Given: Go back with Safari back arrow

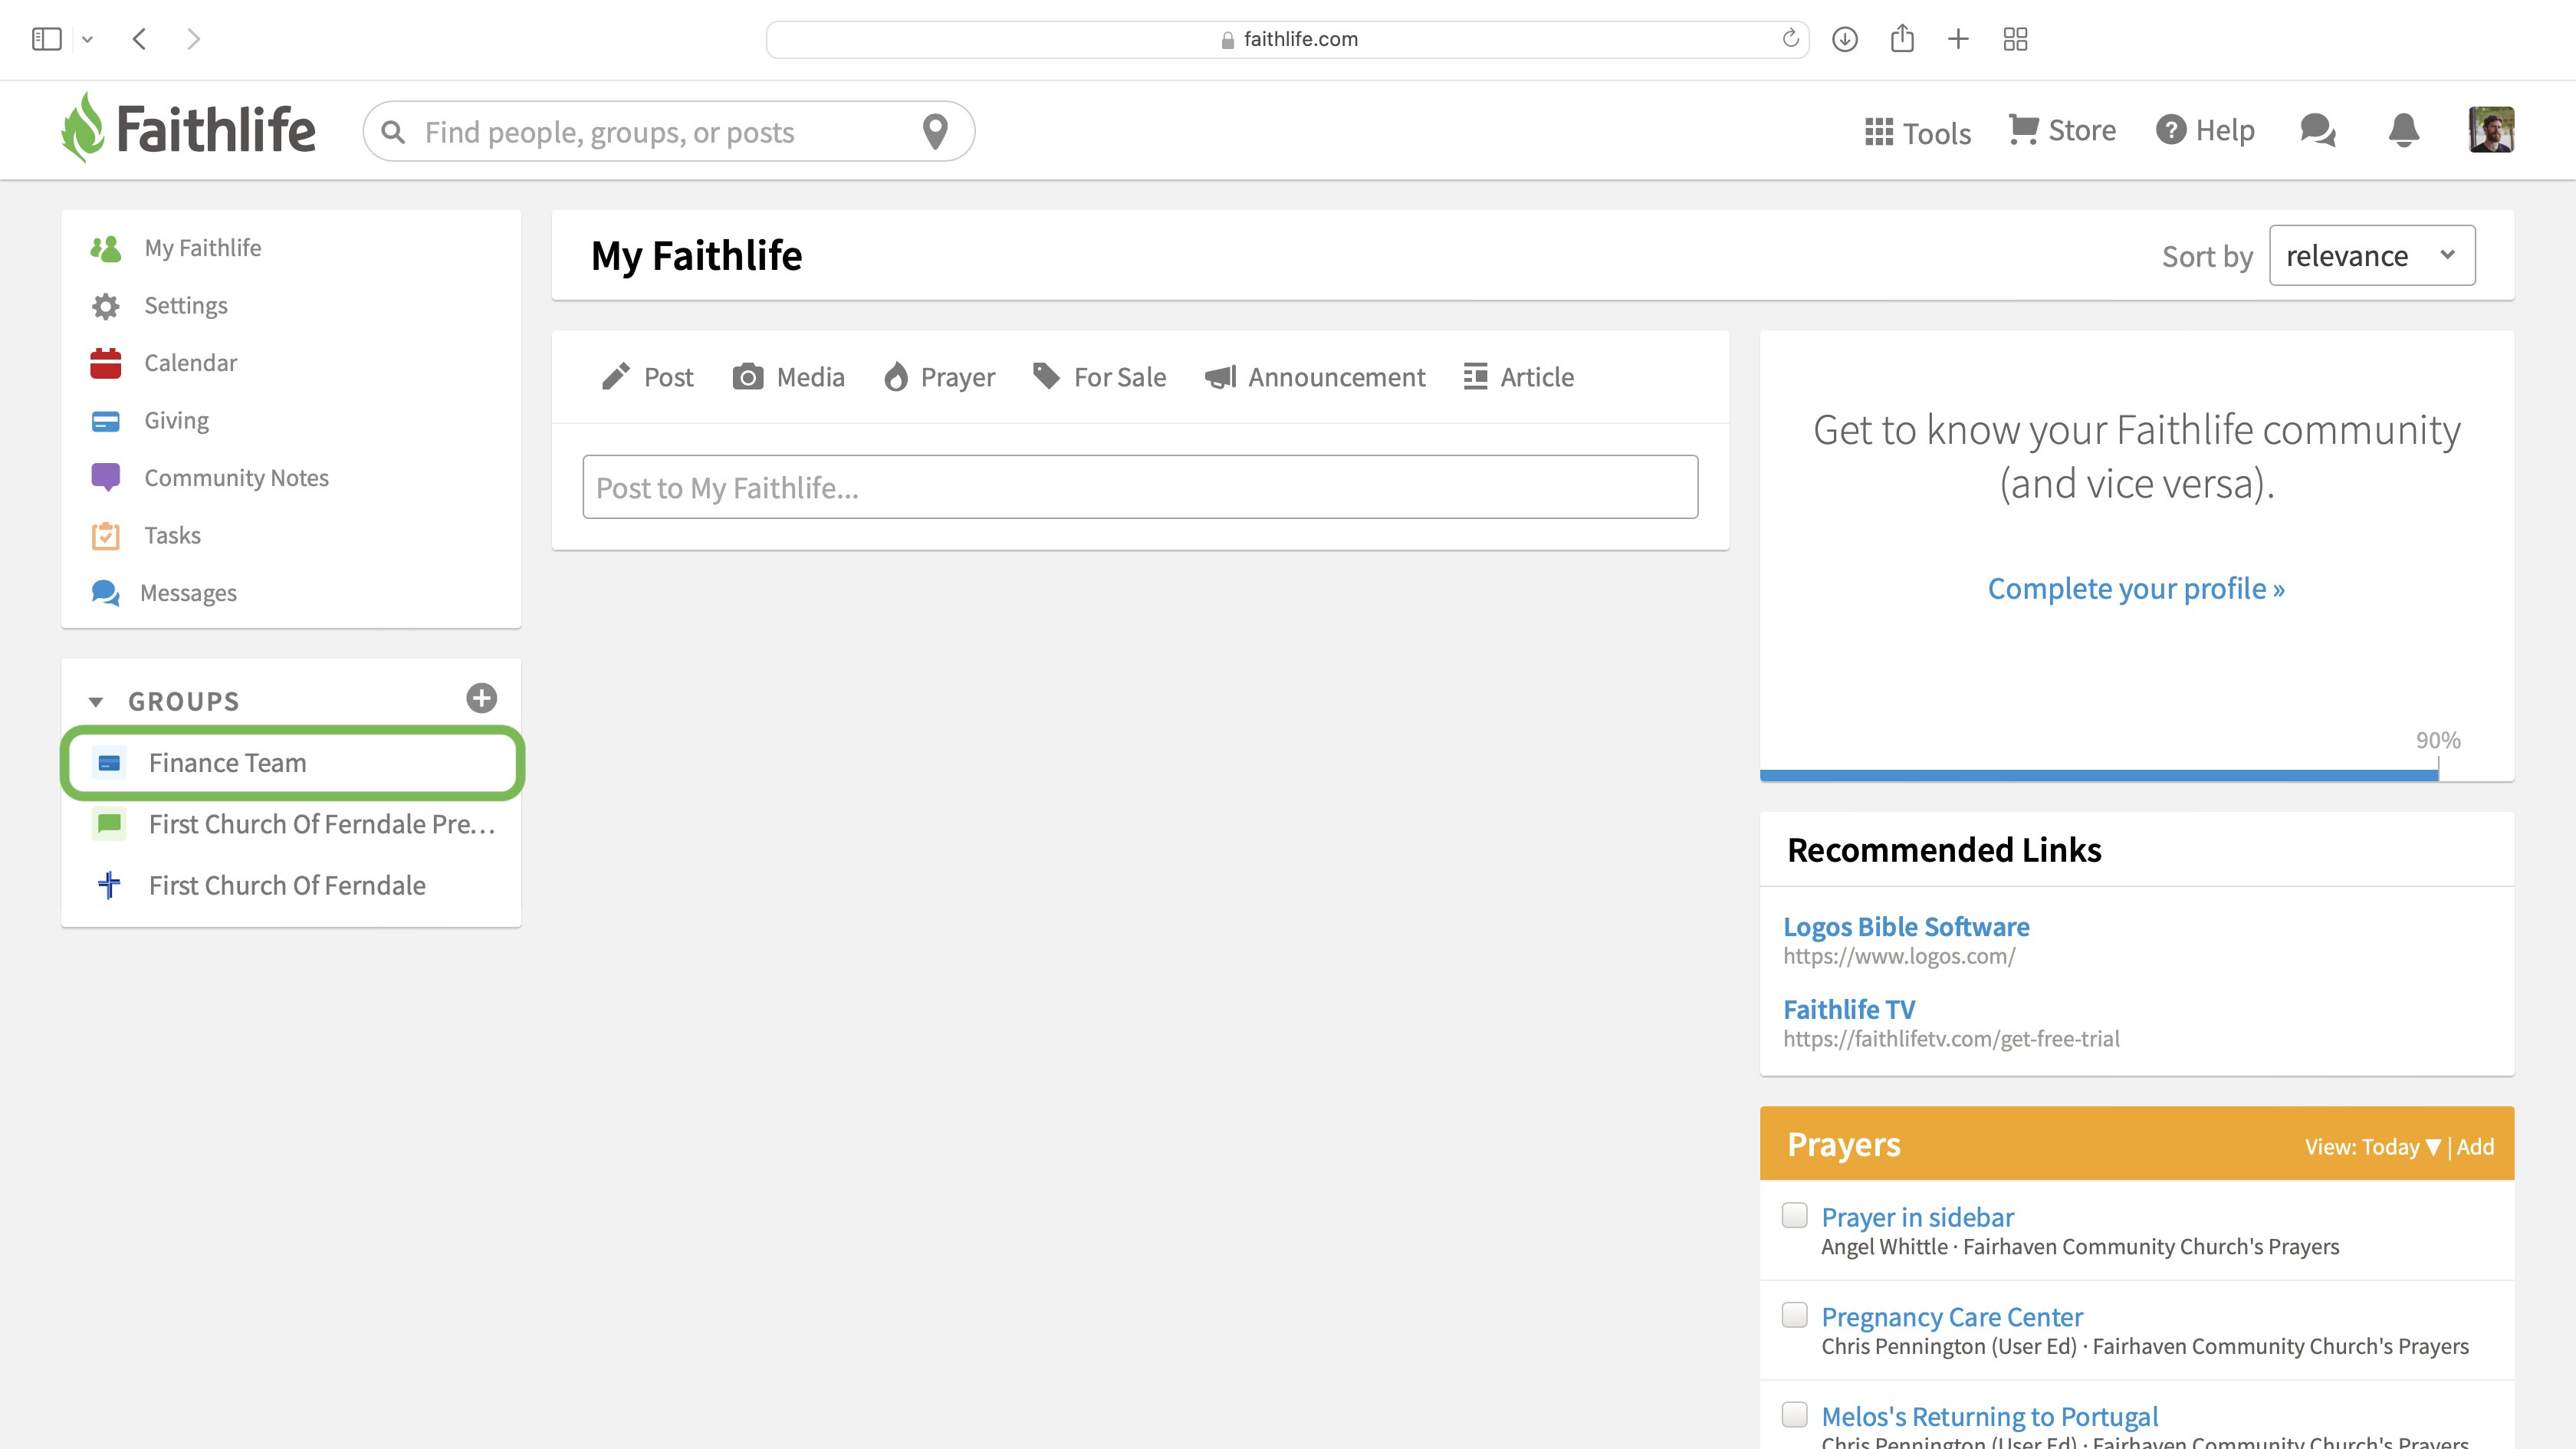Looking at the screenshot, I should 140,39.
